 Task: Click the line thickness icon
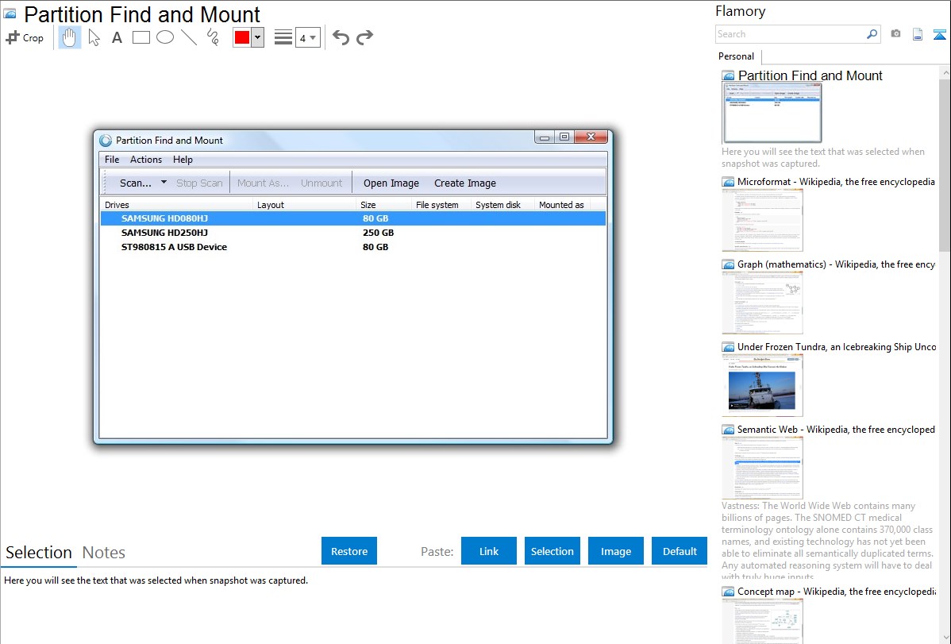click(x=283, y=37)
